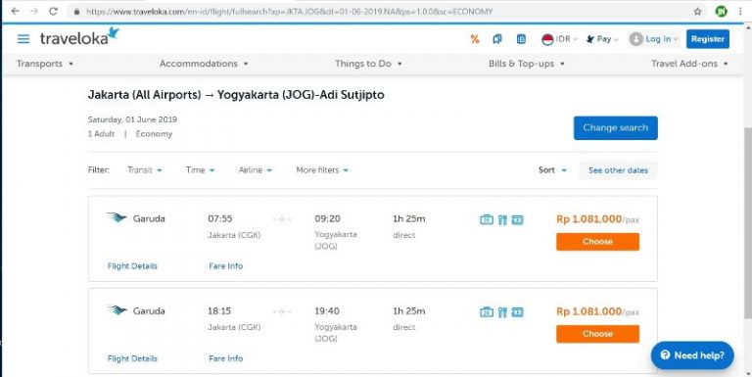Click the 19:40 arrival time
This screenshot has height=377, width=752.
[327, 311]
